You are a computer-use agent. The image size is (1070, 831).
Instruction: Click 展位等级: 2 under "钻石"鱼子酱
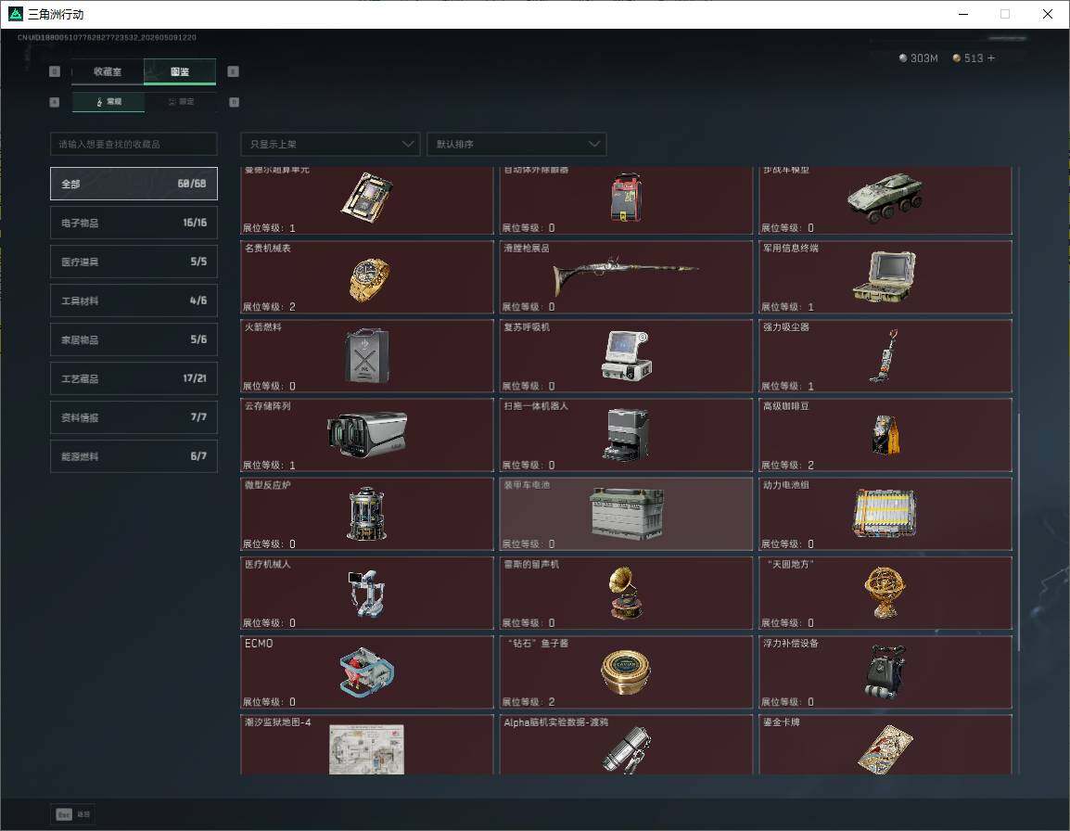[x=529, y=702]
